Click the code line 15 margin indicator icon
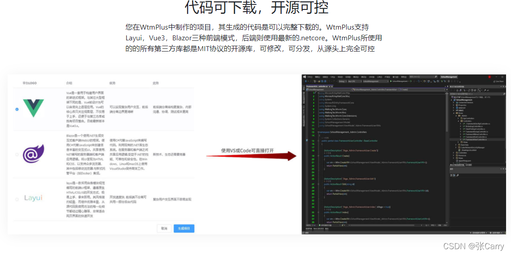This screenshot has width=511, height=255. coord(307,141)
